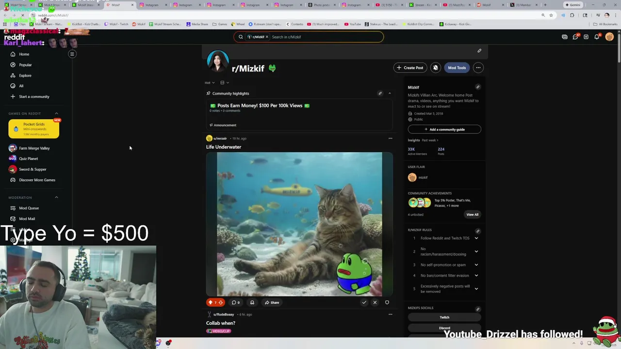Open the user avatar menu
621x349 pixels.
[609, 37]
